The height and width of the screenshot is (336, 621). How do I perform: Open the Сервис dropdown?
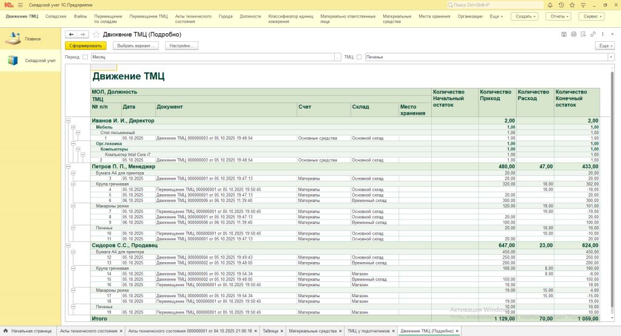coord(592,16)
